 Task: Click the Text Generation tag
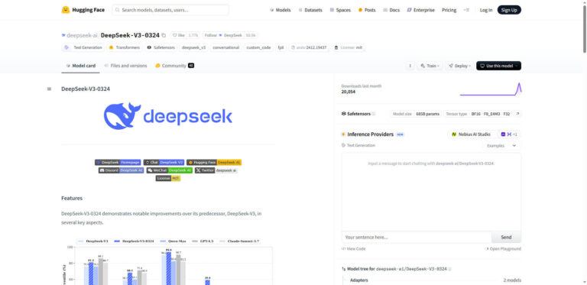click(83, 47)
